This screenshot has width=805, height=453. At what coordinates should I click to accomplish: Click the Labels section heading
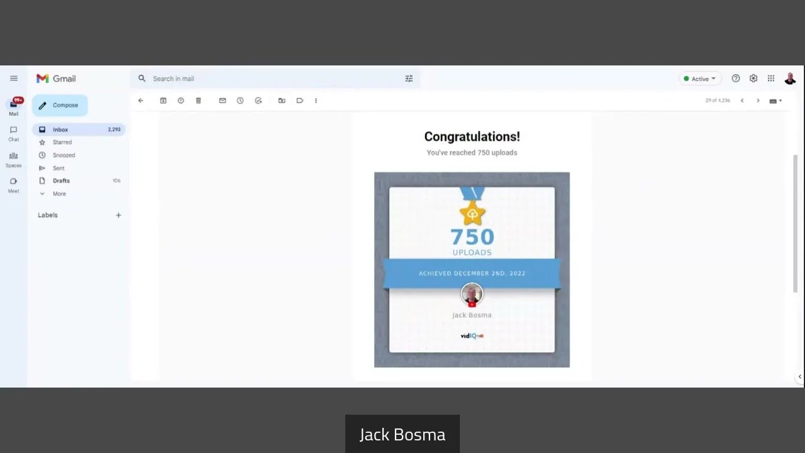coord(48,215)
